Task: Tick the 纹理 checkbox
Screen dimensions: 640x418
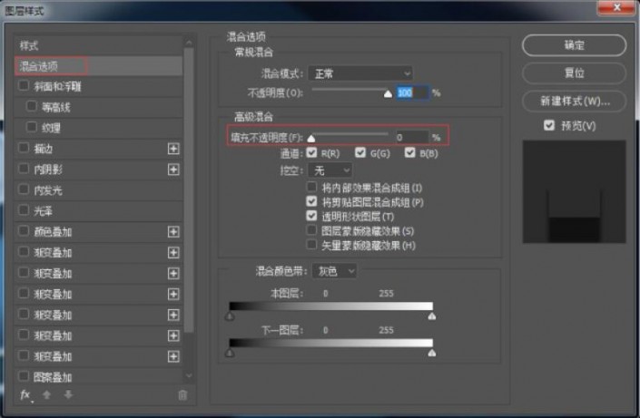Action: (32, 127)
